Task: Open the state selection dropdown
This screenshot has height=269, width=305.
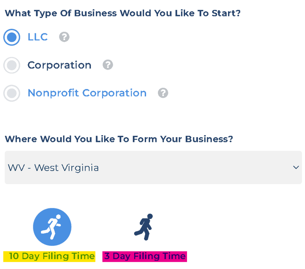Action: click(153, 167)
